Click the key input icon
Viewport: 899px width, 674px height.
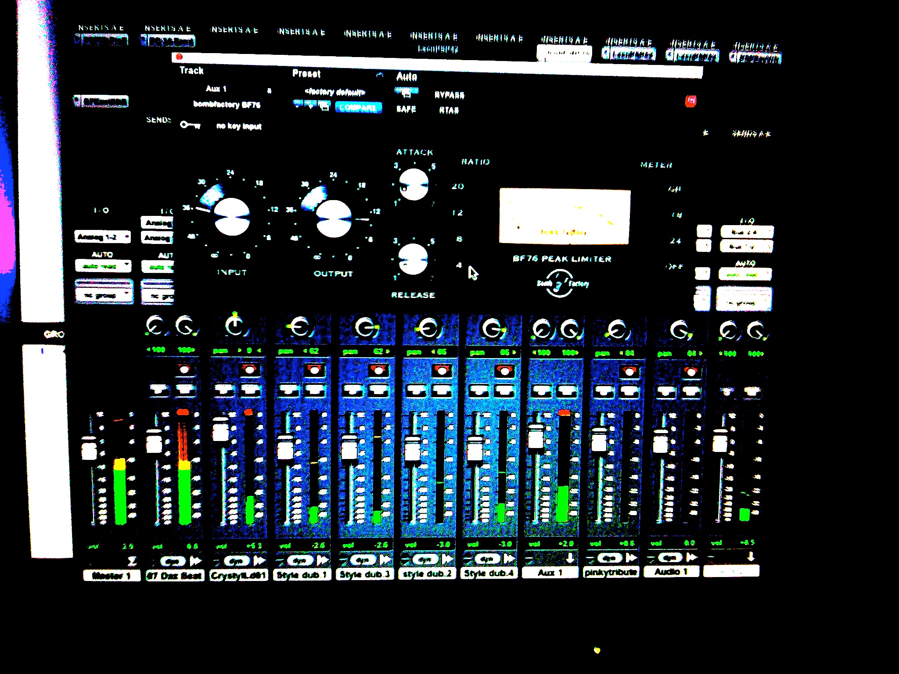pos(190,125)
